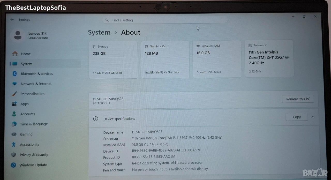
Task: Open the Gaming controller icon
Action: coord(14,134)
